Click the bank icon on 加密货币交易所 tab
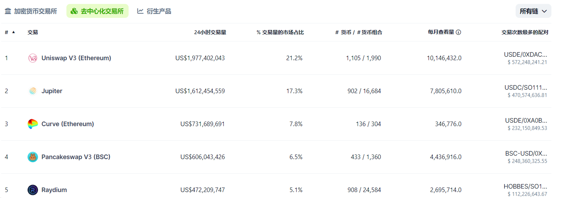 (8, 11)
